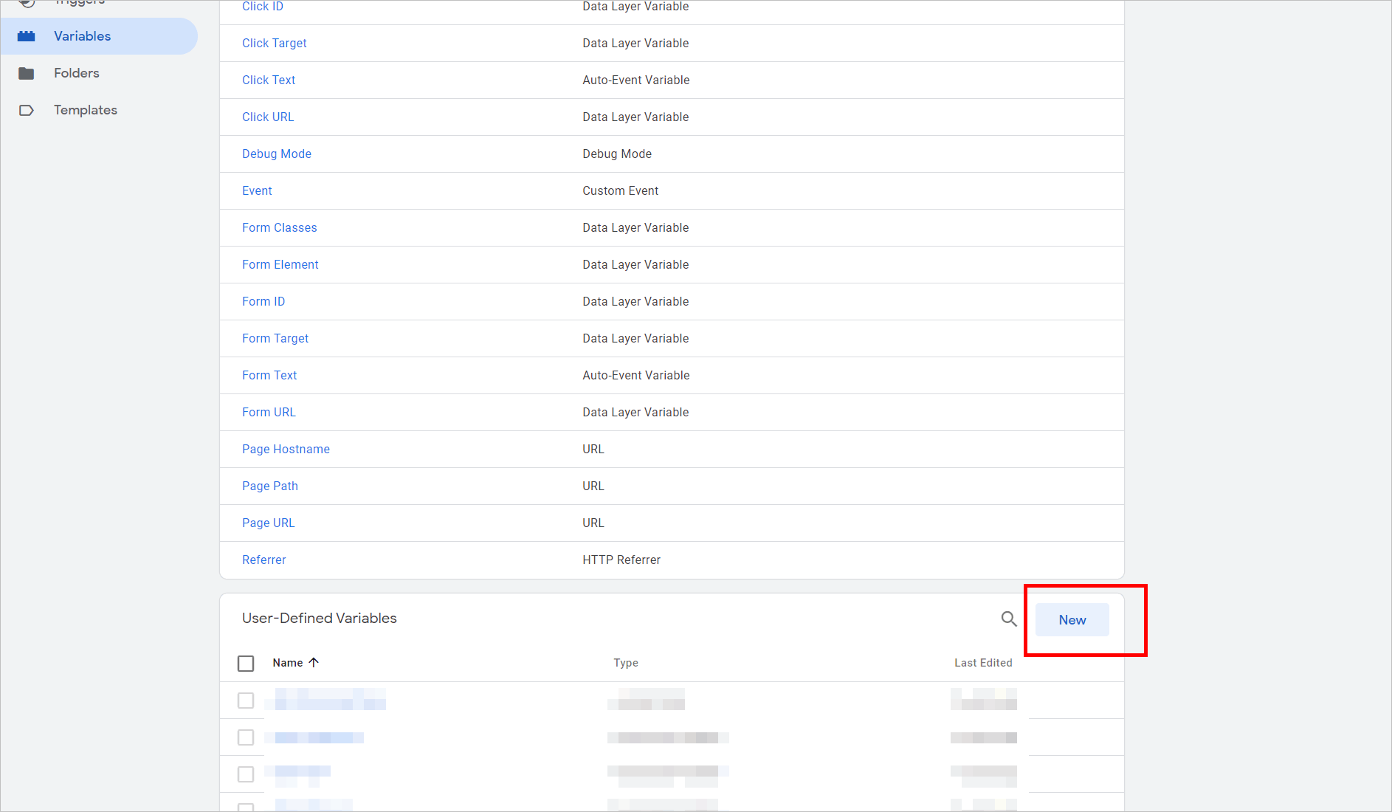Select the Variables icon in the sidebar
The image size is (1392, 812).
click(x=27, y=35)
